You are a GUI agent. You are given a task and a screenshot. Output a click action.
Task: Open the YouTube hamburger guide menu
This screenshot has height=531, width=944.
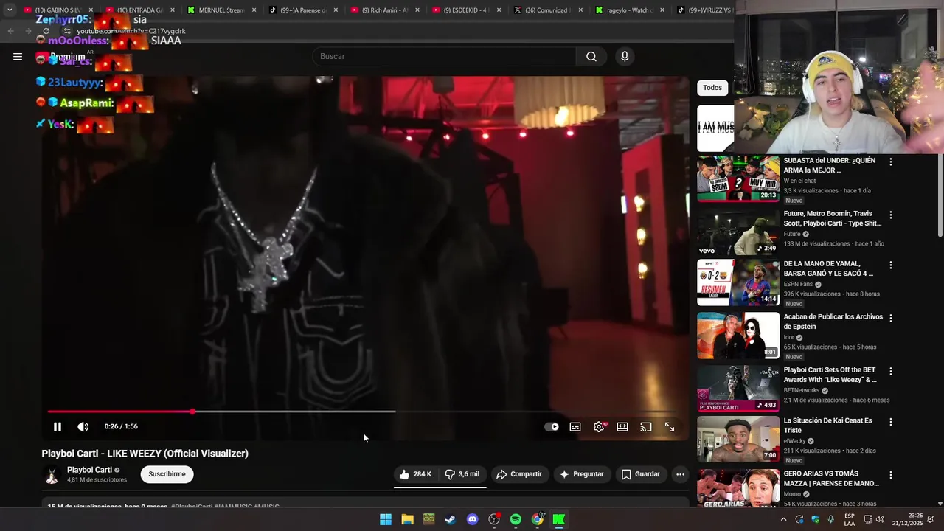[18, 57]
